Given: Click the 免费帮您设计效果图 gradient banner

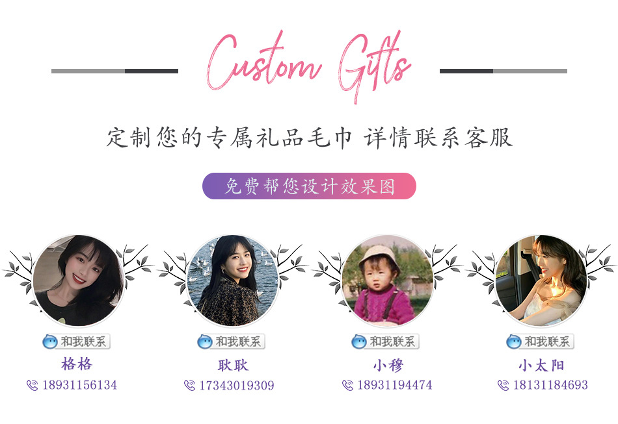Looking at the screenshot, I should coord(310,186).
